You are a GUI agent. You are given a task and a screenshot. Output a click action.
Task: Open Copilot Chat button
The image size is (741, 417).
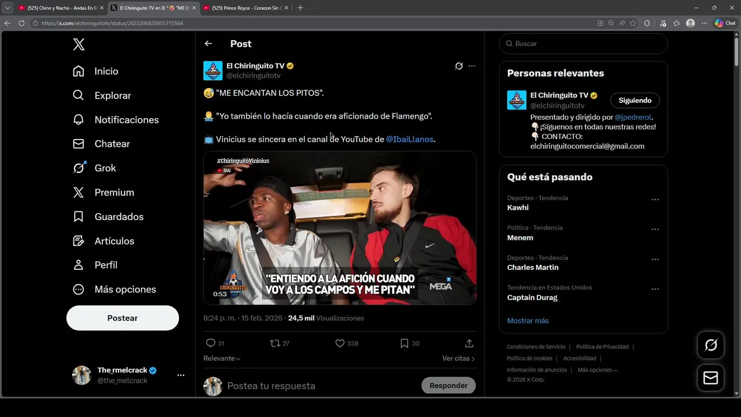[x=725, y=23]
